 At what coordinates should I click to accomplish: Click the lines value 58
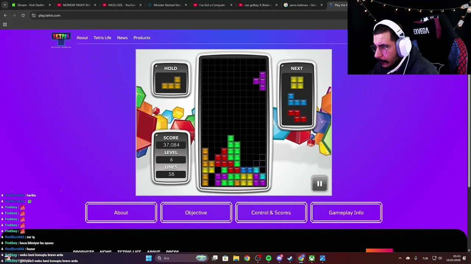(171, 175)
